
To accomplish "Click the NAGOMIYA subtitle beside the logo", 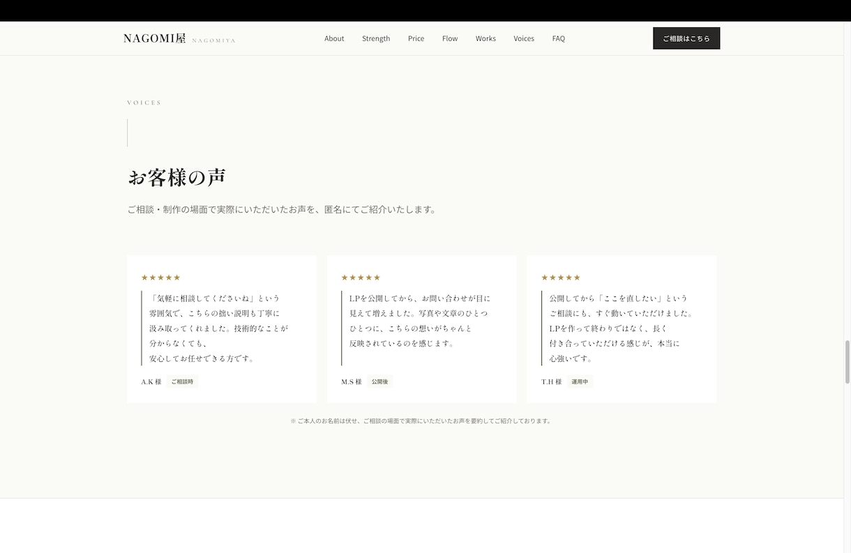I will 213,40.
